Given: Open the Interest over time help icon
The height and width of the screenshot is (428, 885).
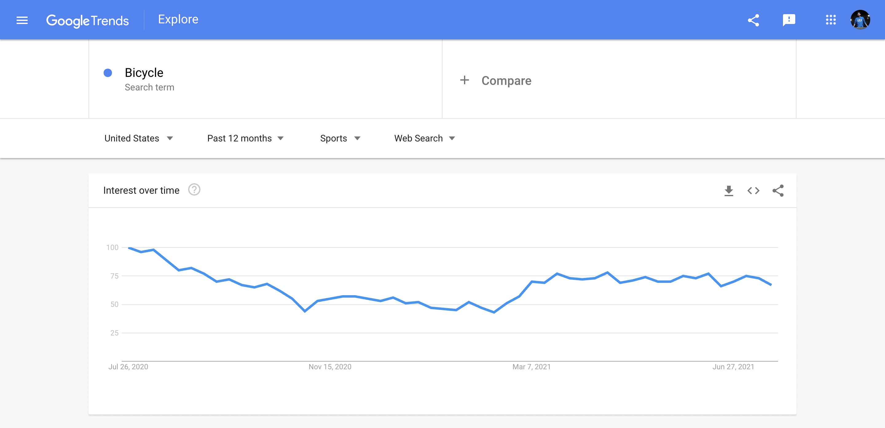Looking at the screenshot, I should (194, 189).
